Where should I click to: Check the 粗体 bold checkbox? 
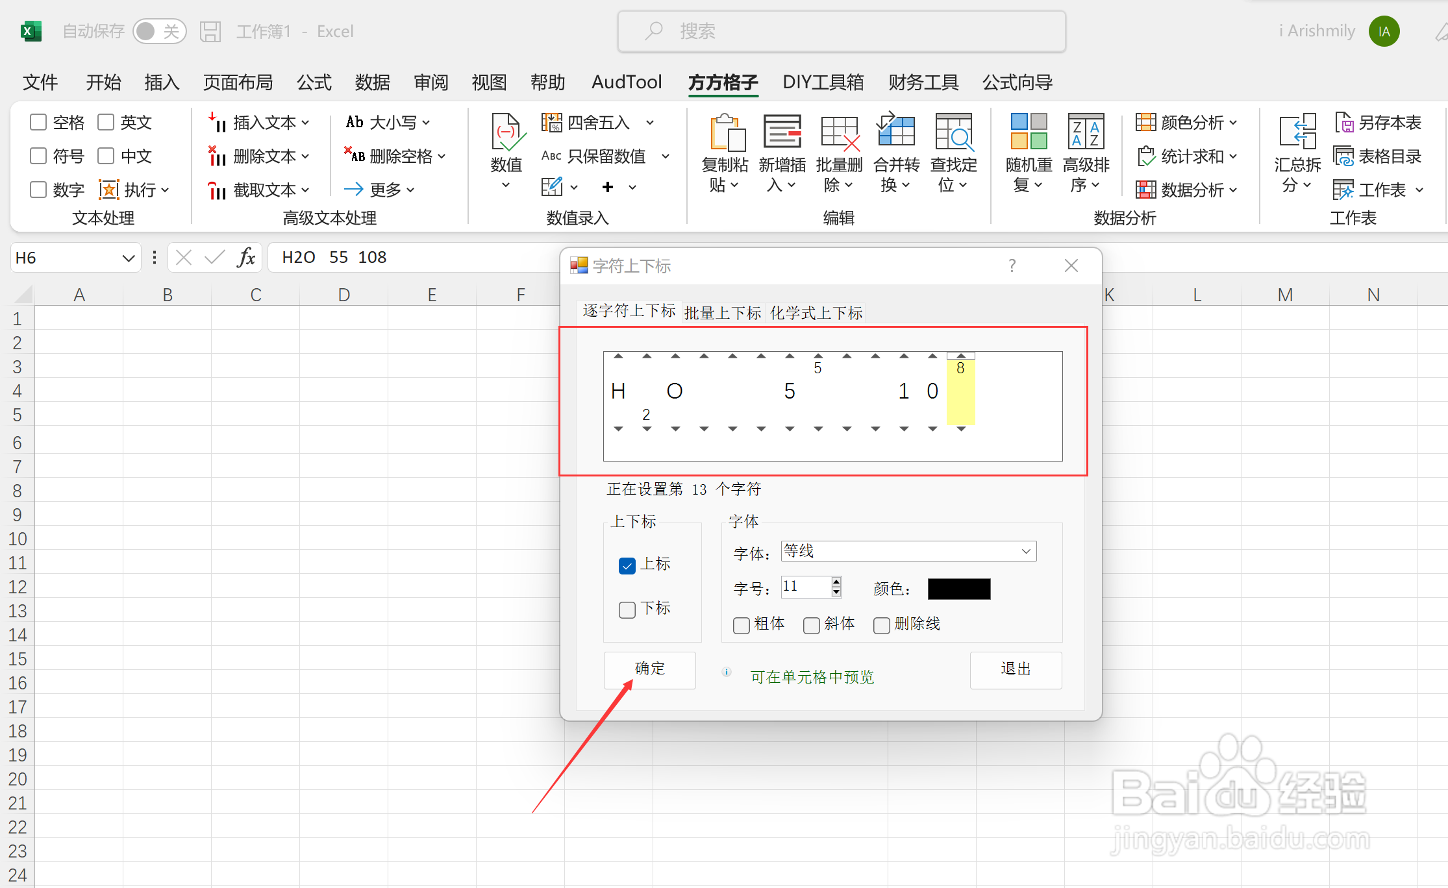[742, 626]
